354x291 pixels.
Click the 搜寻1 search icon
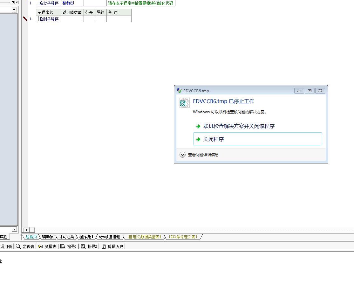click(x=63, y=246)
